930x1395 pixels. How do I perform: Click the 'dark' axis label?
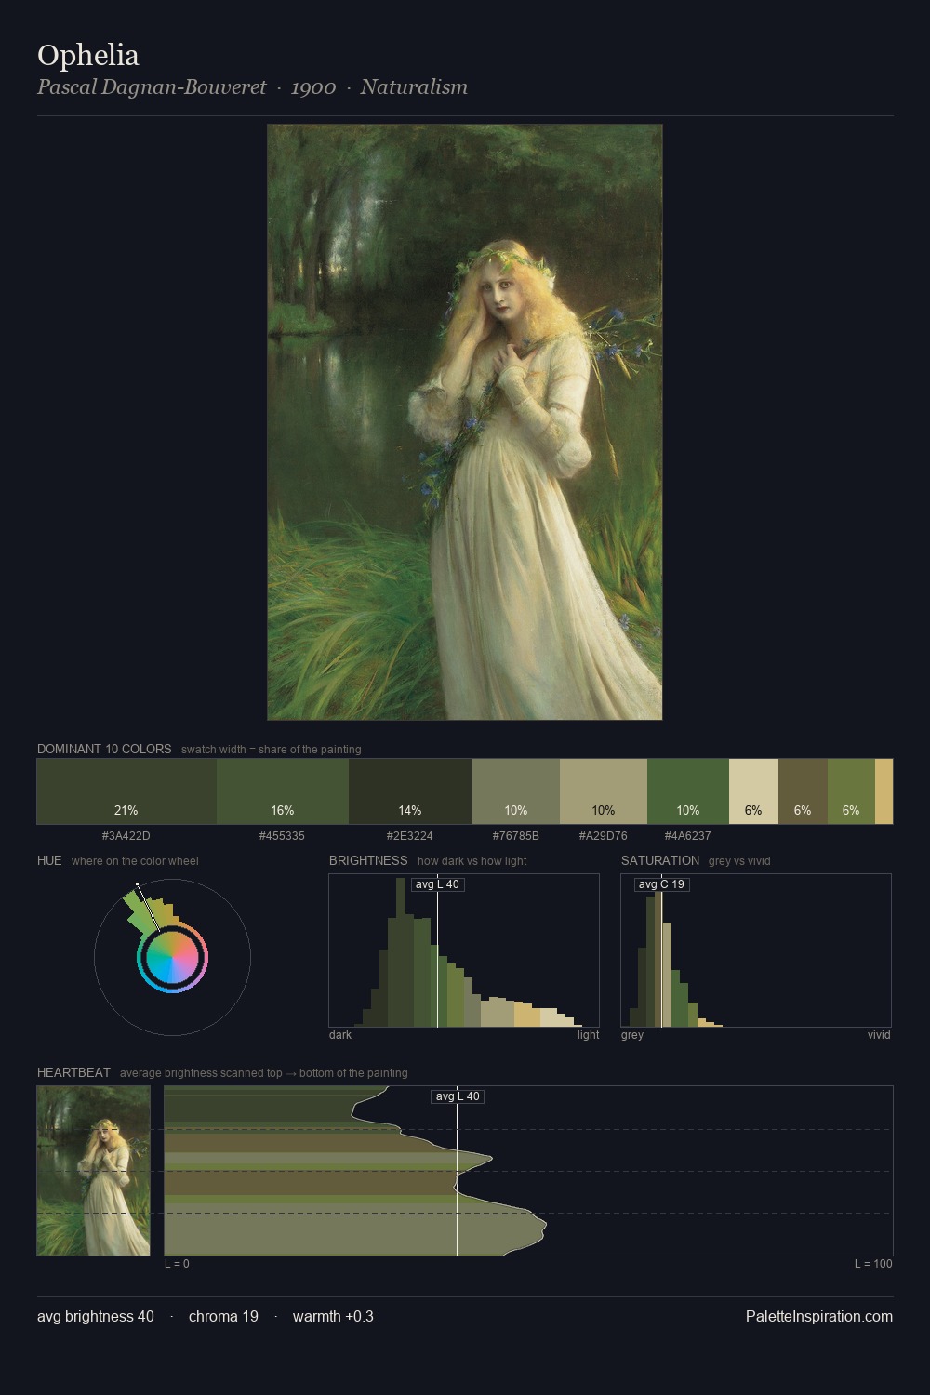[340, 1035]
